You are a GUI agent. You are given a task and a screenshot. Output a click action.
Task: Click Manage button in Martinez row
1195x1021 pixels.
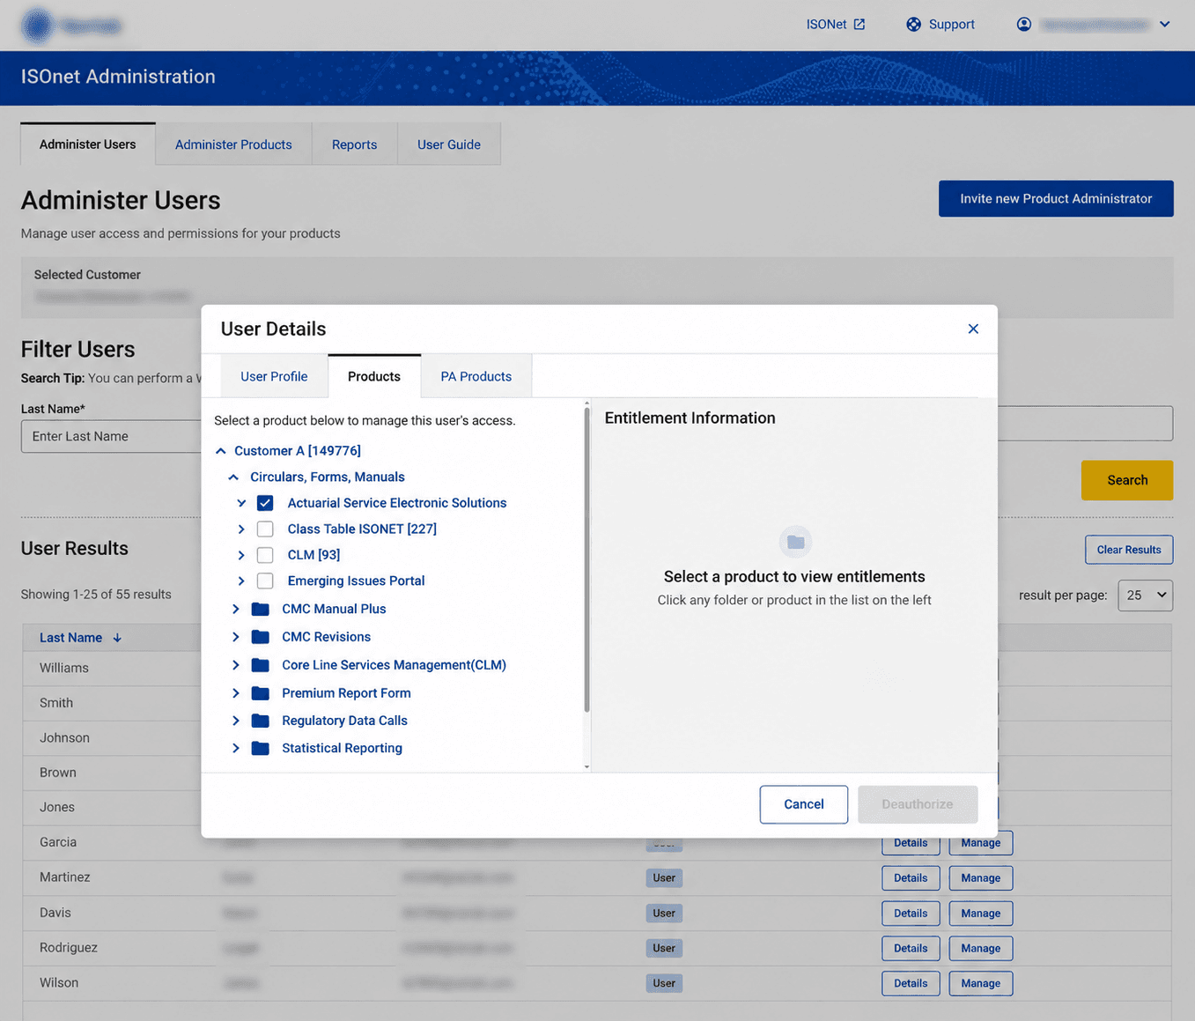click(x=981, y=878)
